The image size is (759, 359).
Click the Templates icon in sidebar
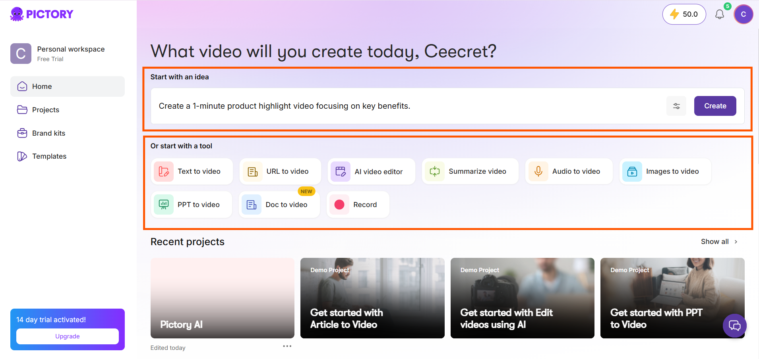[22, 156]
